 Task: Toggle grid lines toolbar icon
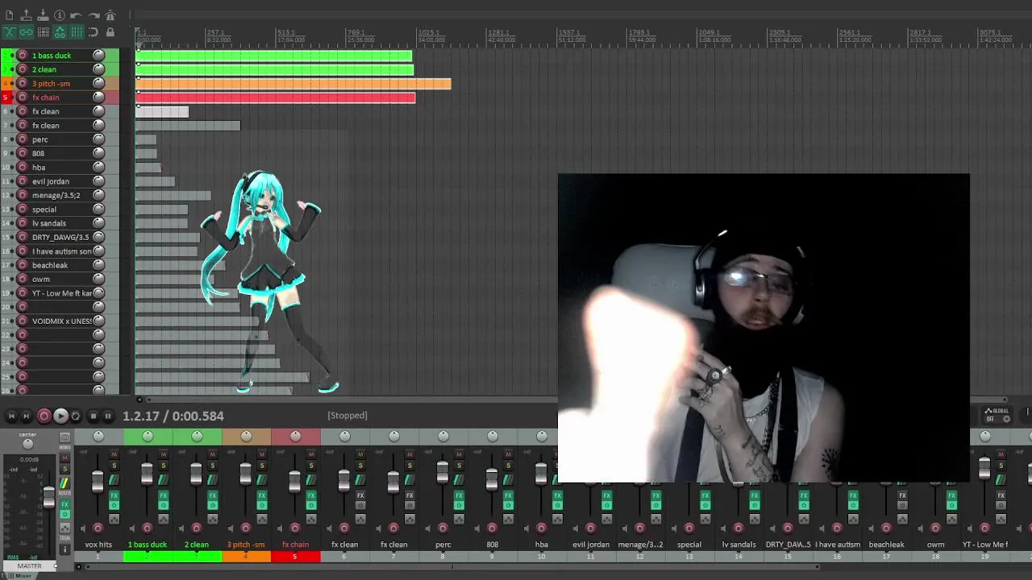(77, 32)
